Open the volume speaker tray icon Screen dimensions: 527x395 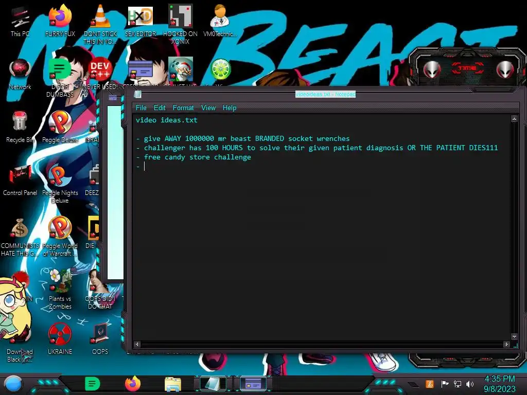470,384
